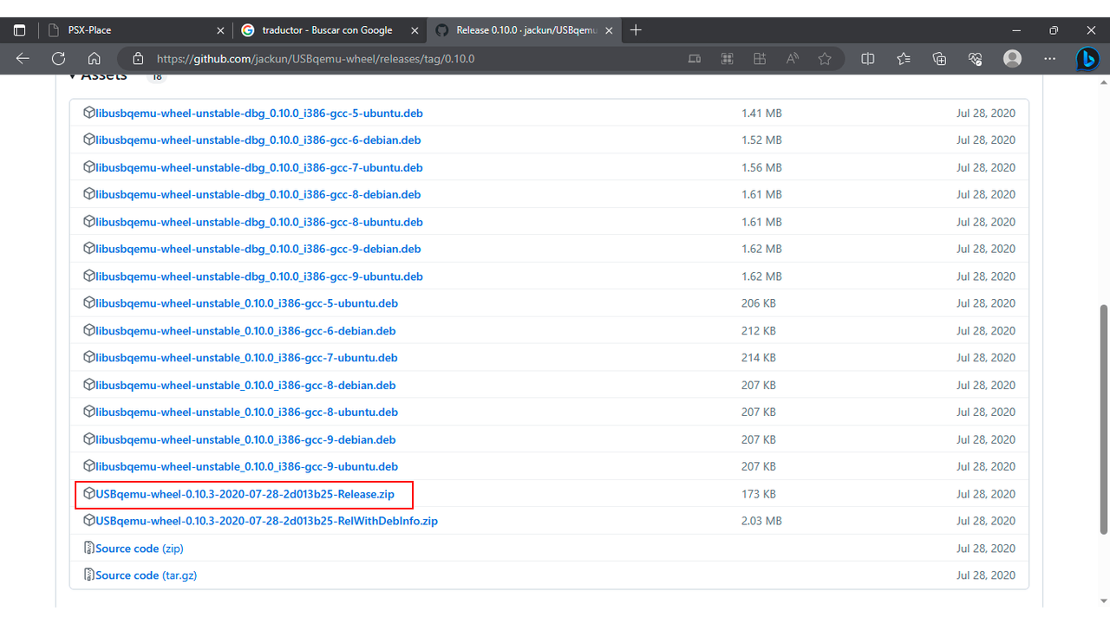Switch to traductor - Buscar con Google tab
The height and width of the screenshot is (624, 1110).
coord(330,30)
